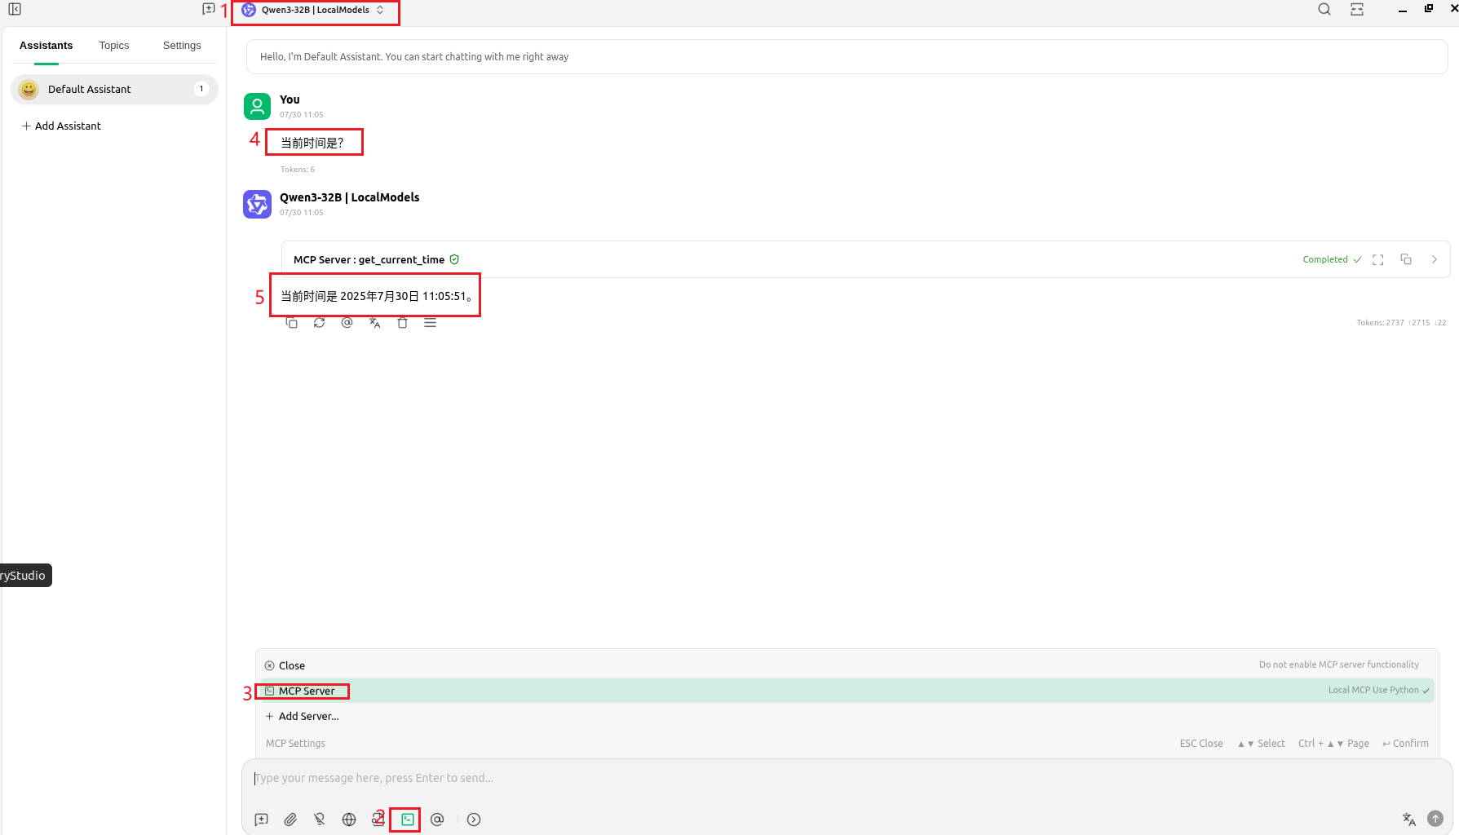
Task: Attach a file with paperclip icon
Action: [290, 820]
